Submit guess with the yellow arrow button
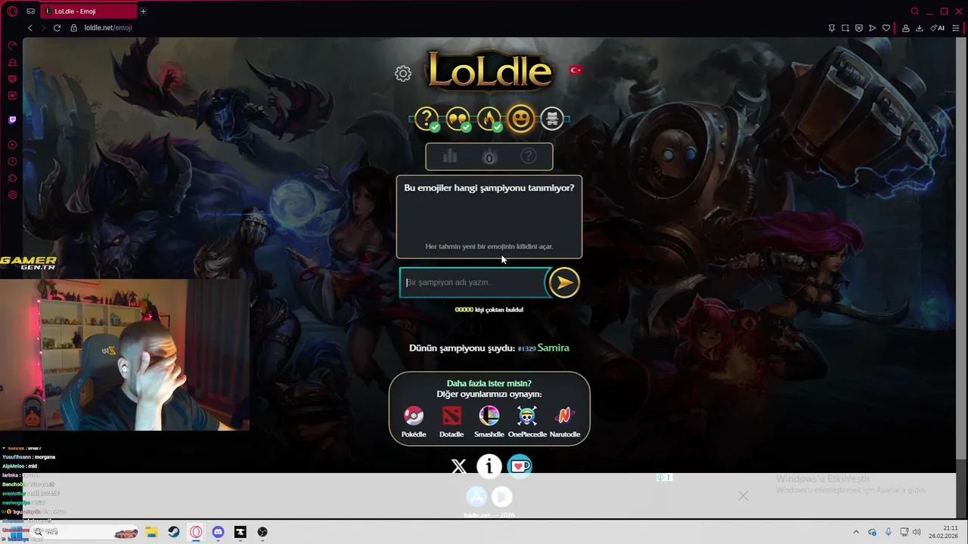 coord(564,283)
